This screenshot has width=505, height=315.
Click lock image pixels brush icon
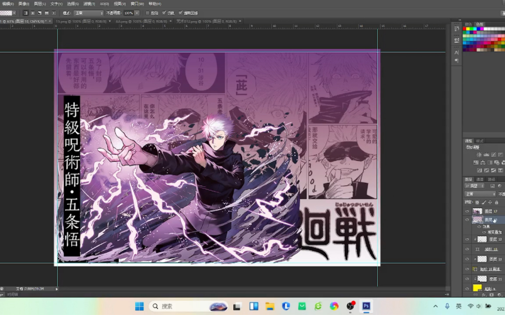484,202
